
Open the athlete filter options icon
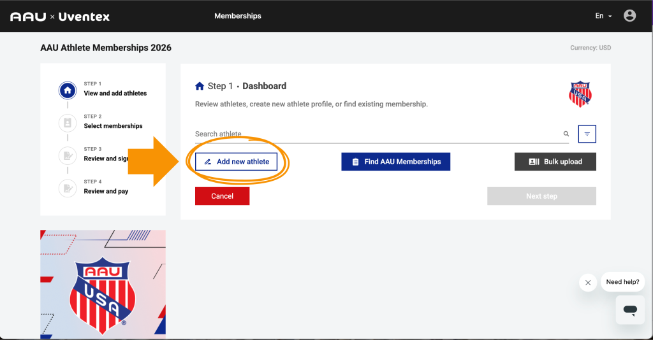587,134
